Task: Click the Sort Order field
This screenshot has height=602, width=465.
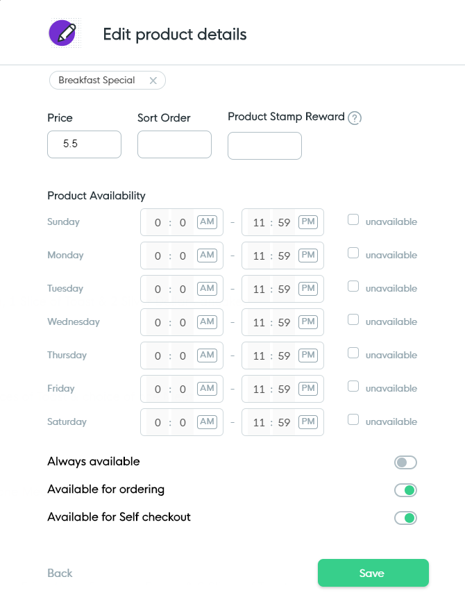Action: [x=174, y=144]
